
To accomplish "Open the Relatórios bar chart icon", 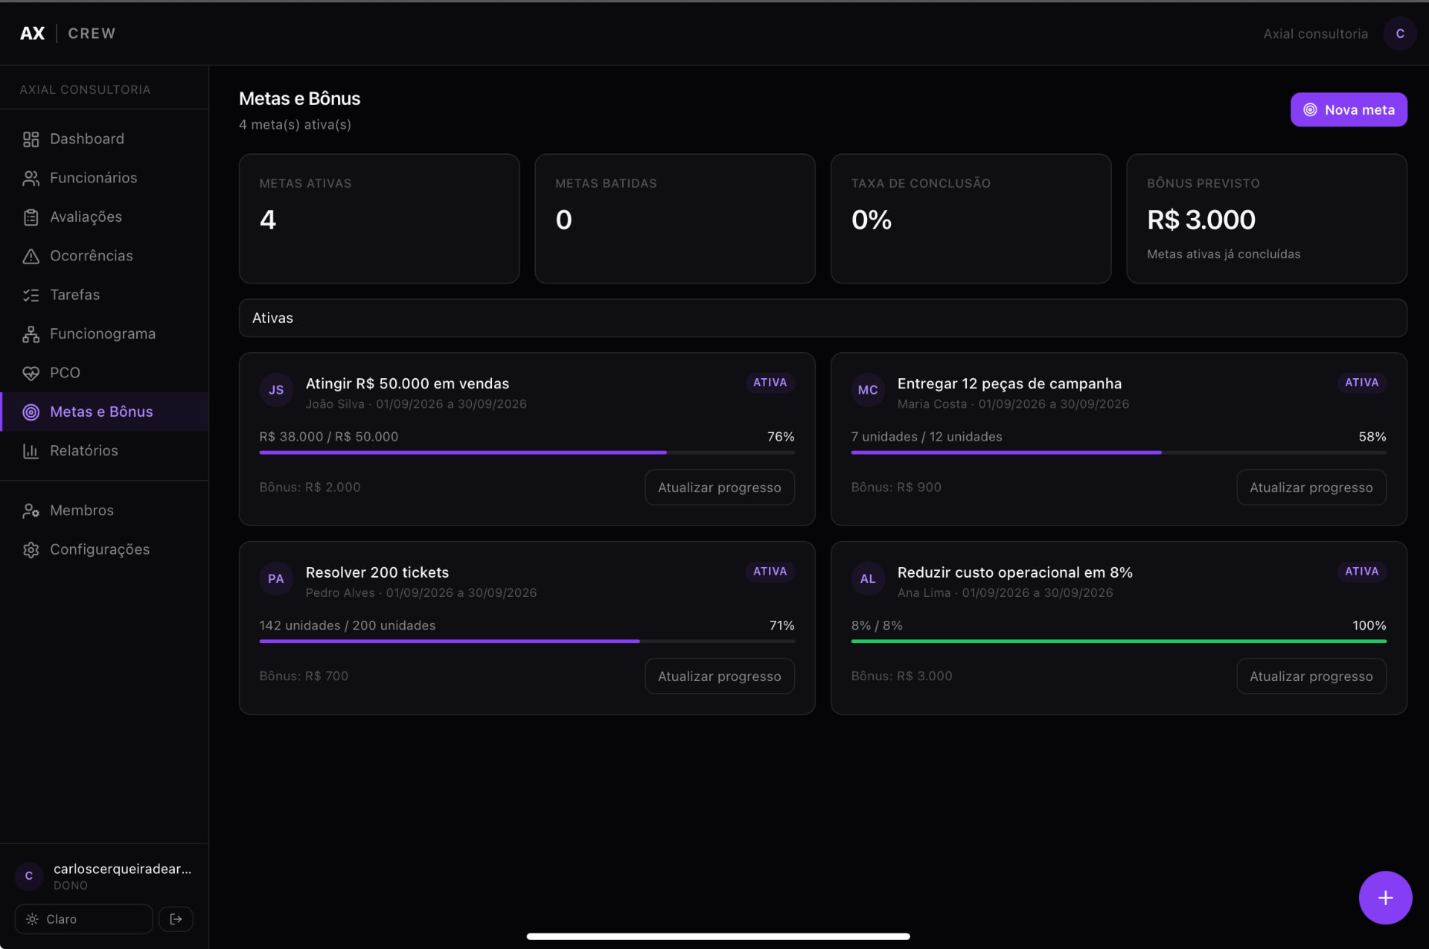I will pos(31,451).
